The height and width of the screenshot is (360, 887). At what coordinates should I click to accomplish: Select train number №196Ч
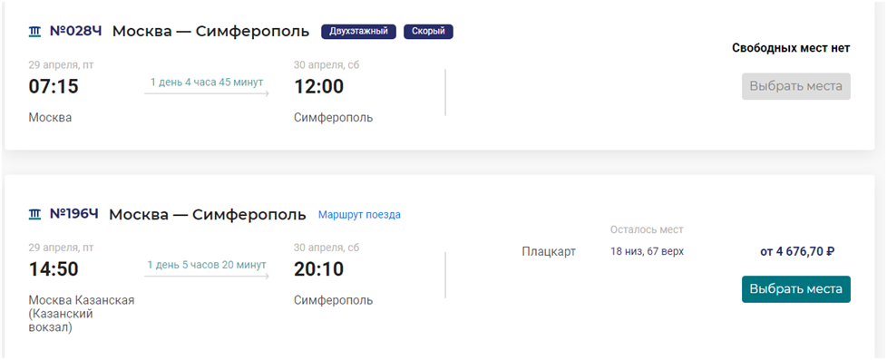click(x=74, y=214)
